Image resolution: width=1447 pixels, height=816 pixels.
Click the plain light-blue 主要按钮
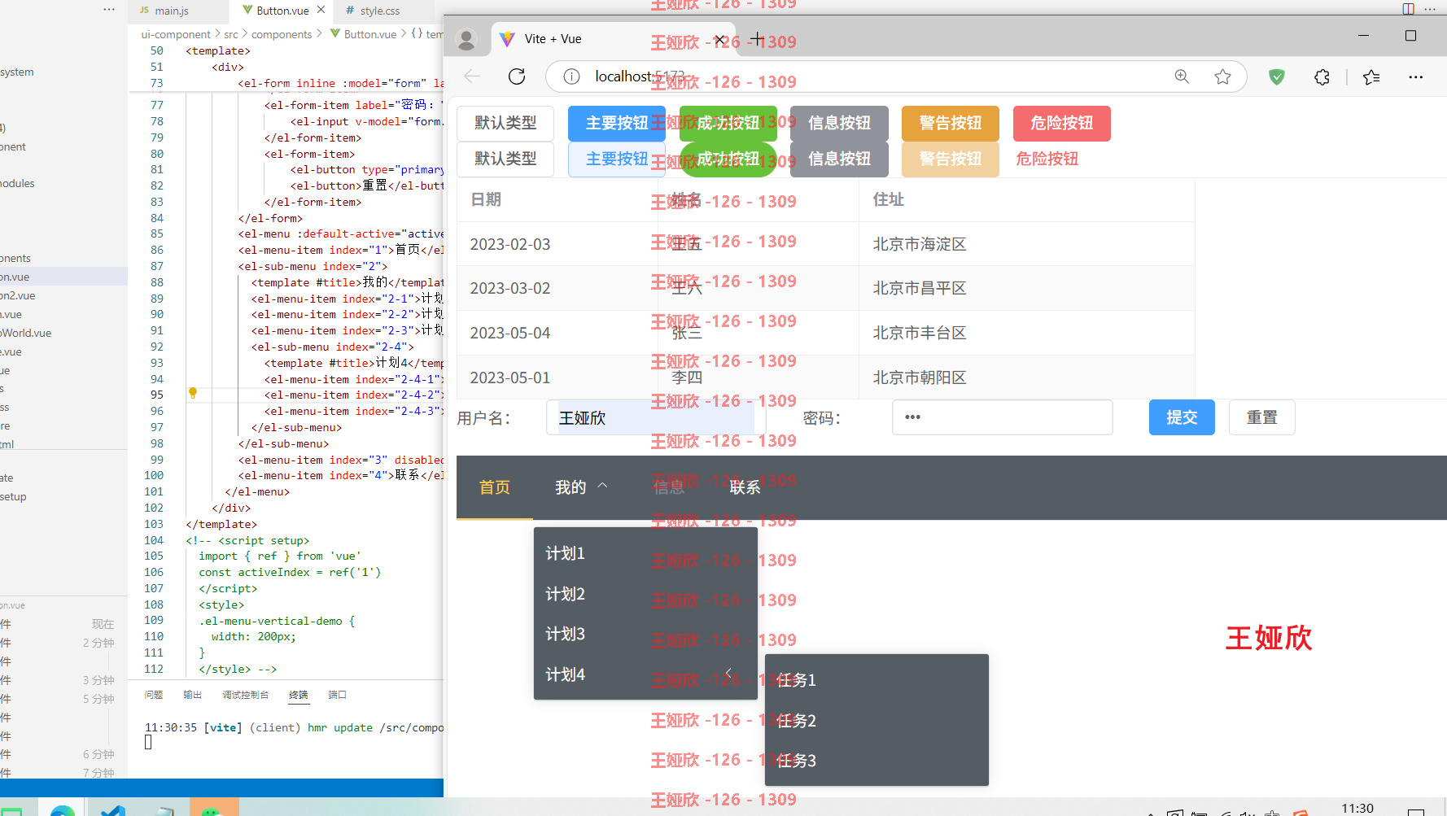(616, 159)
